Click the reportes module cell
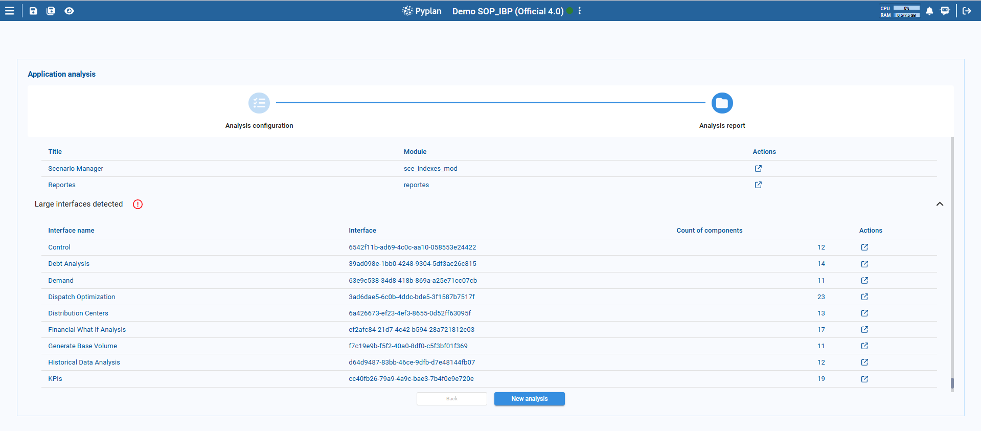981x431 pixels. 416,185
